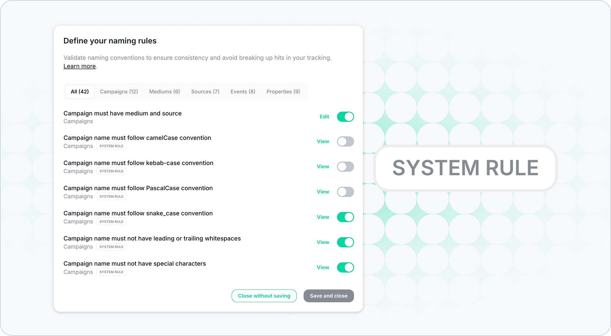Turn on the PascalCase convention toggle

coord(345,192)
